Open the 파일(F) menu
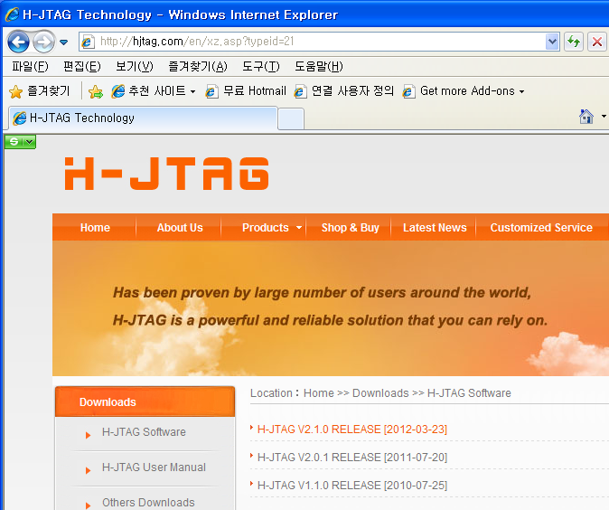609x510 pixels. pos(30,67)
